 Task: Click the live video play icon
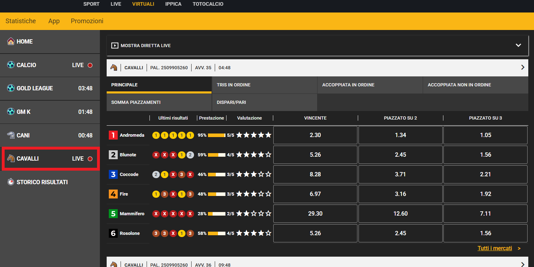point(115,46)
